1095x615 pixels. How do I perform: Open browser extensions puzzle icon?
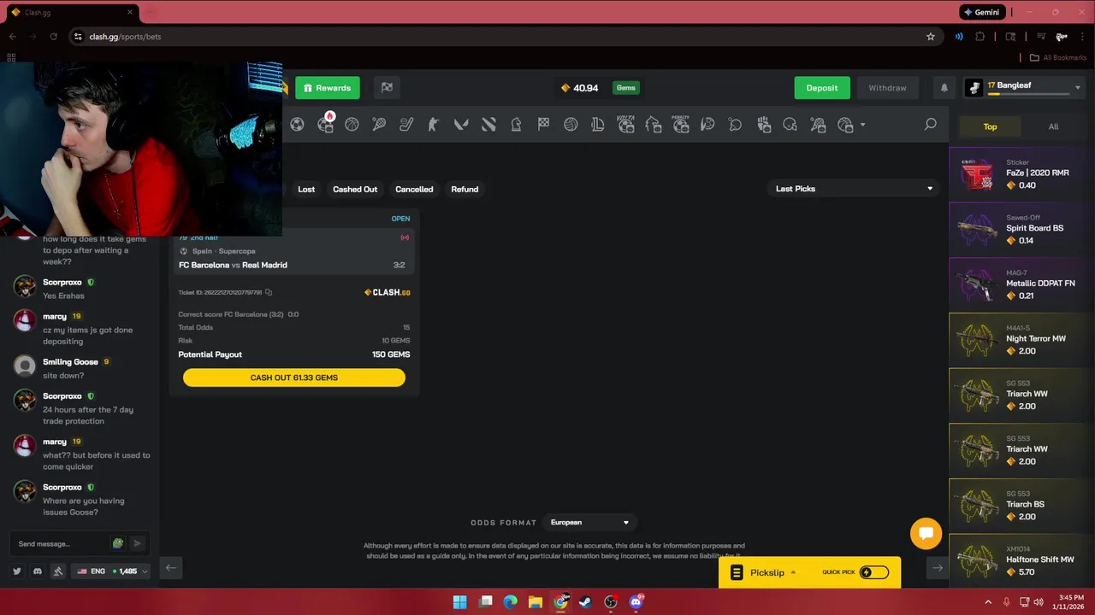click(x=980, y=37)
